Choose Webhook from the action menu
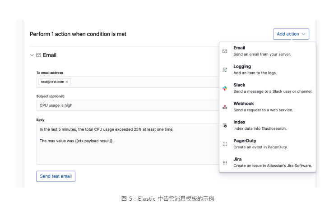Image resolution: width=329 pixels, height=211 pixels. tap(268, 107)
